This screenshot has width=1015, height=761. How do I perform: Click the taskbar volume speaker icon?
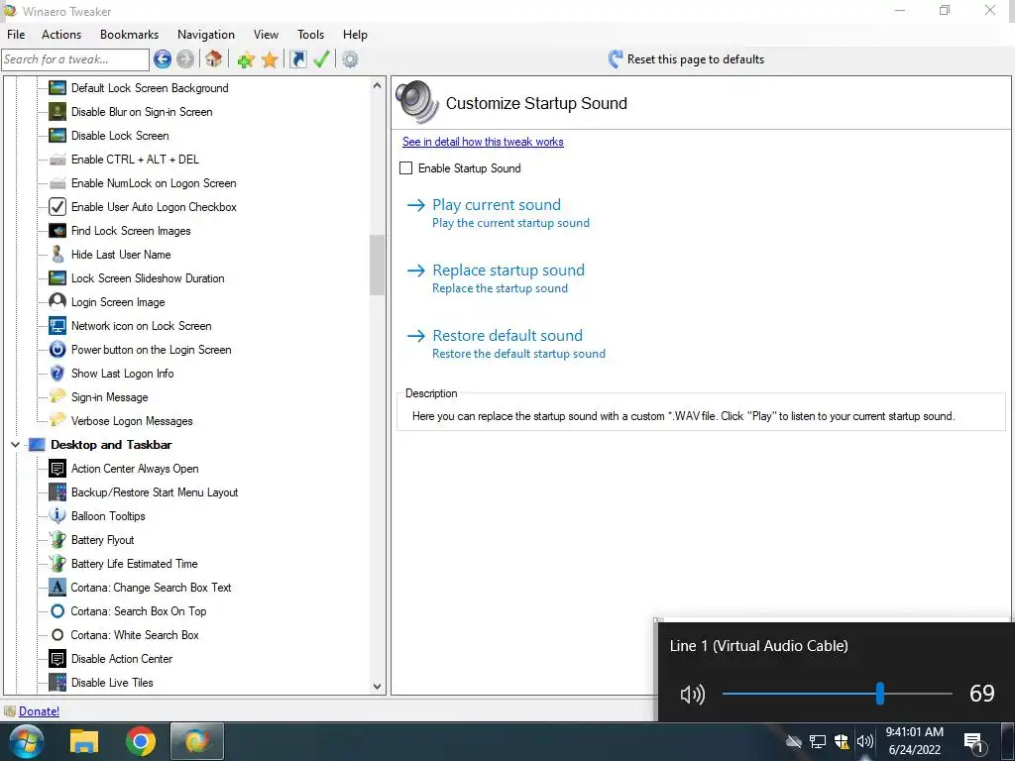864,741
